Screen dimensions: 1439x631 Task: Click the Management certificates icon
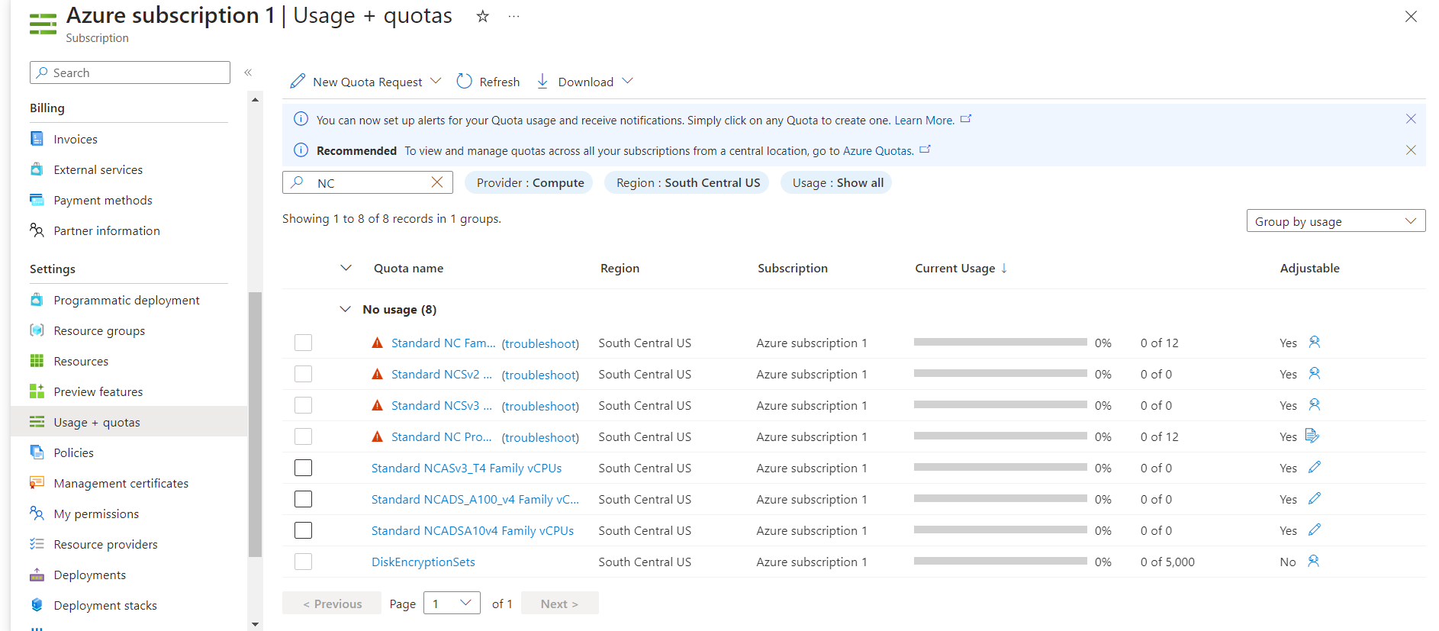[37, 483]
